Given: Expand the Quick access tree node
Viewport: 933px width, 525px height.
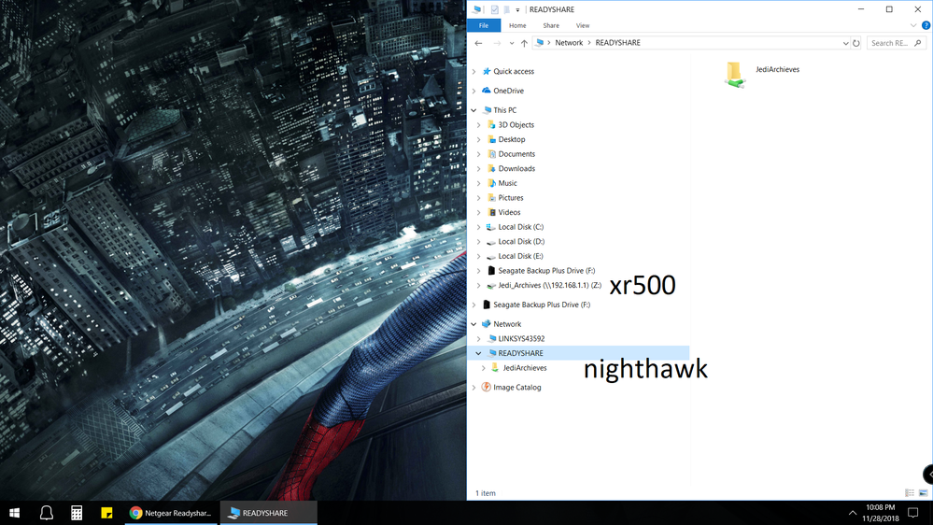Looking at the screenshot, I should [474, 71].
